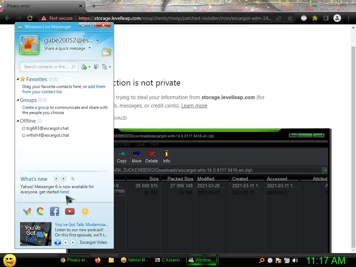This screenshot has width=356, height=267.
Task: Go to next Escargot Video item
Action: [73, 242]
